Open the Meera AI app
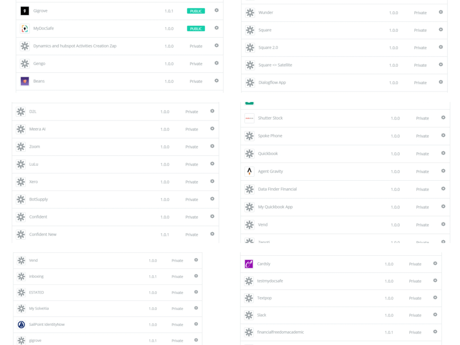The width and height of the screenshot is (460, 345). pos(37,129)
